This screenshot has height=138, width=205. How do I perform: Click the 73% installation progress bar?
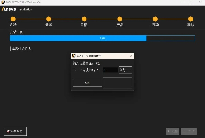pyautogui.click(x=102, y=38)
